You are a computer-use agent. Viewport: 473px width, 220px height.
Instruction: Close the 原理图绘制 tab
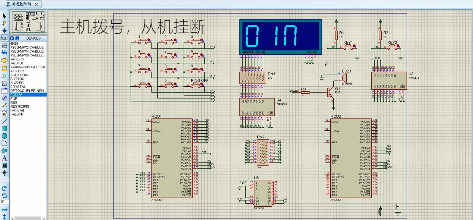tap(36, 4)
